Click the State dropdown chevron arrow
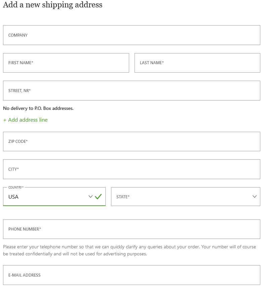Viewport: 263px width, 287px height. tap(255, 197)
